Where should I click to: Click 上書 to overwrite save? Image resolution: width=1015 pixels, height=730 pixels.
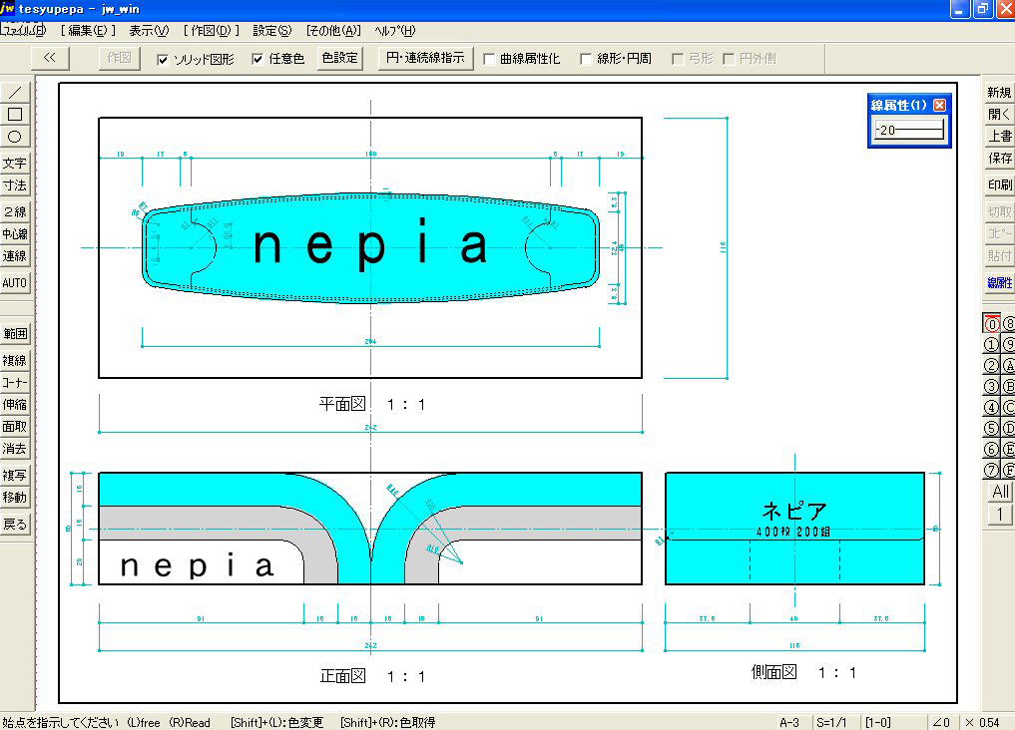(x=999, y=137)
